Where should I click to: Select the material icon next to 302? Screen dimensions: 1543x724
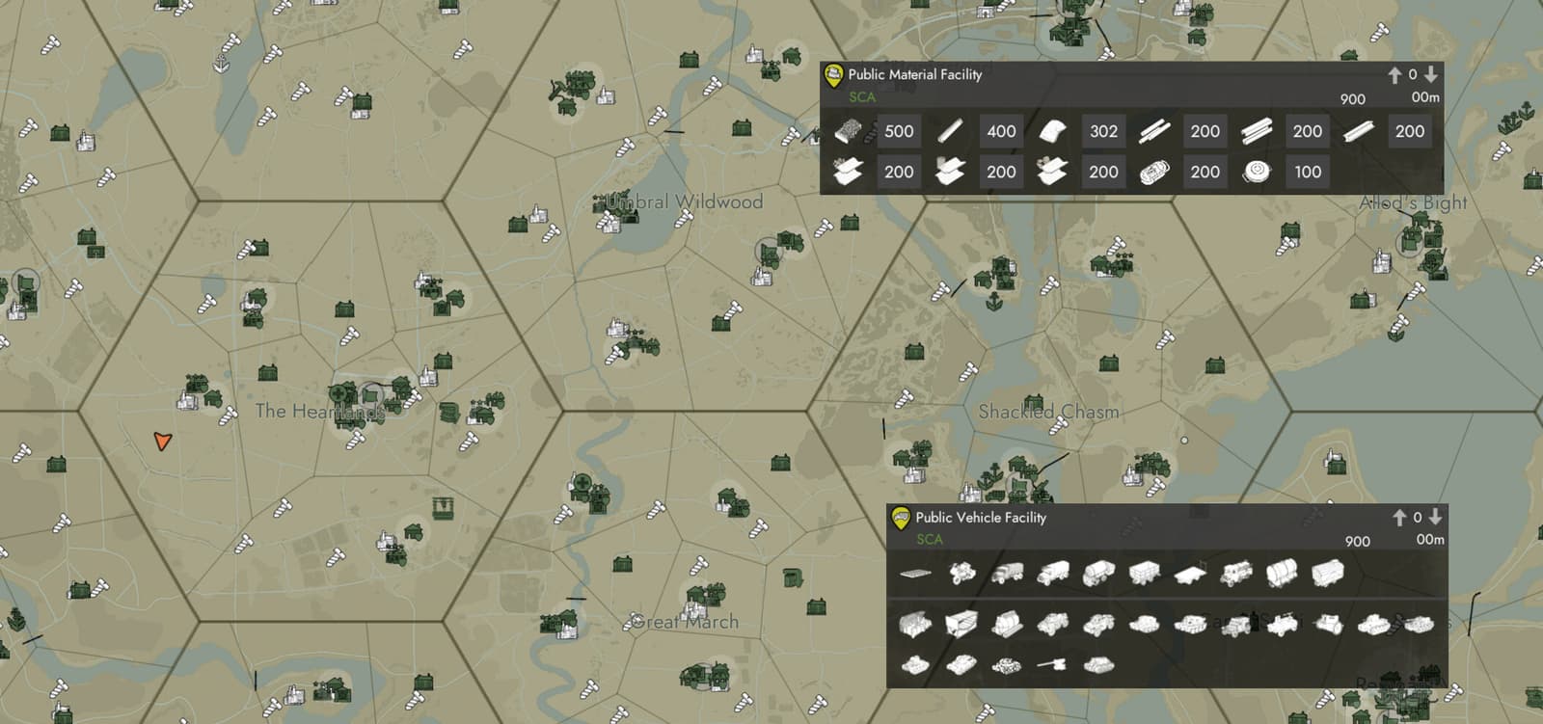[1052, 131]
